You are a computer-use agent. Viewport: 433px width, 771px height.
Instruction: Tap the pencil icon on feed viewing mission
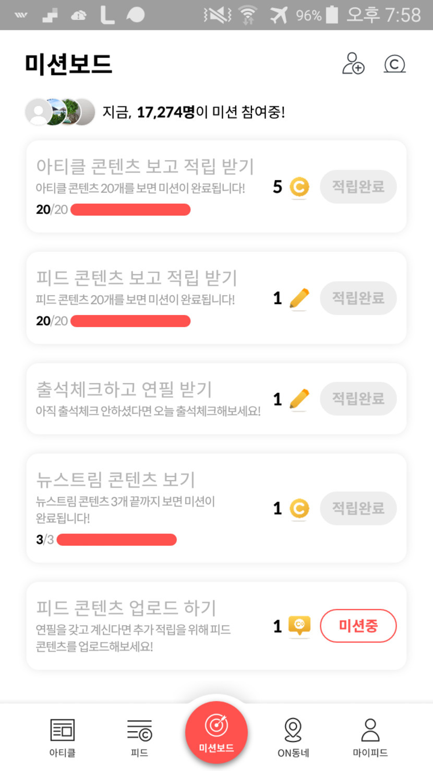tap(299, 298)
